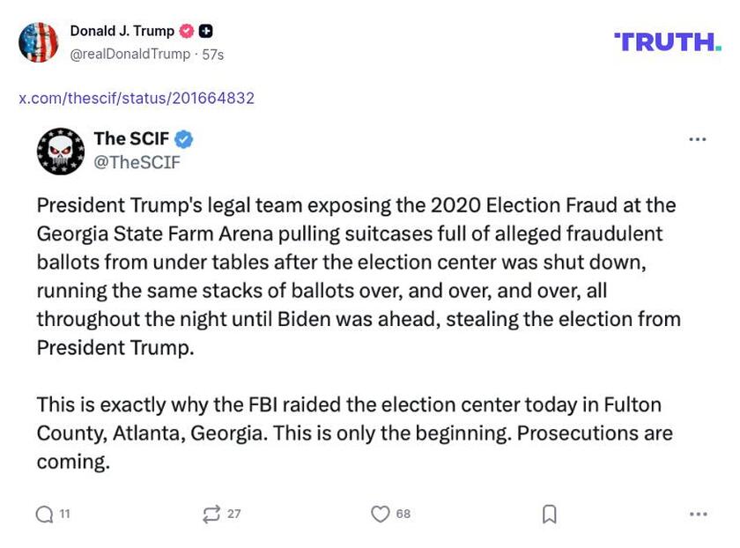This screenshot has height=548, width=740.
Task: Follow the x.com/thescif status link
Action: pos(137,98)
